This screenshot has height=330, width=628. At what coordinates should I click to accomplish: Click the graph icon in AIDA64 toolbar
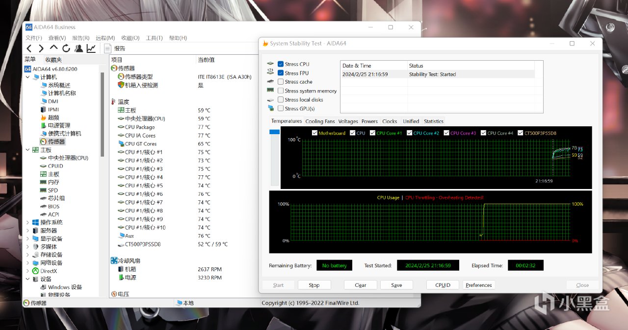click(x=91, y=48)
